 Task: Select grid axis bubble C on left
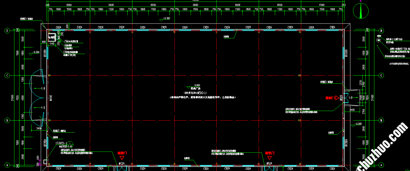pyautogui.click(x=7, y=76)
